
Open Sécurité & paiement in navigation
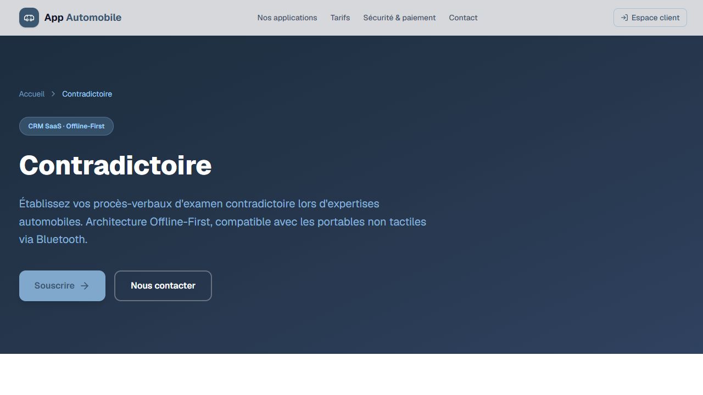pyautogui.click(x=399, y=18)
